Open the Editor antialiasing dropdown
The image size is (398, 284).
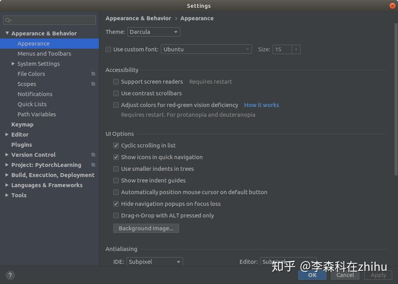click(x=288, y=262)
